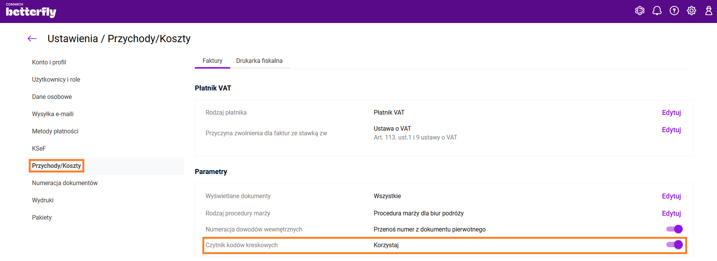
Task: Open the notifications bell
Action: [657, 11]
